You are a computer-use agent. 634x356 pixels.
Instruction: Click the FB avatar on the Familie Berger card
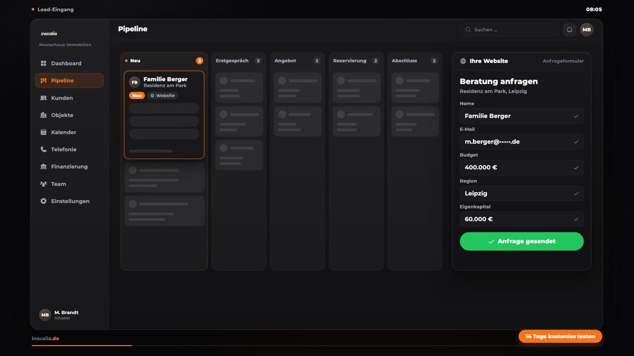tap(135, 82)
